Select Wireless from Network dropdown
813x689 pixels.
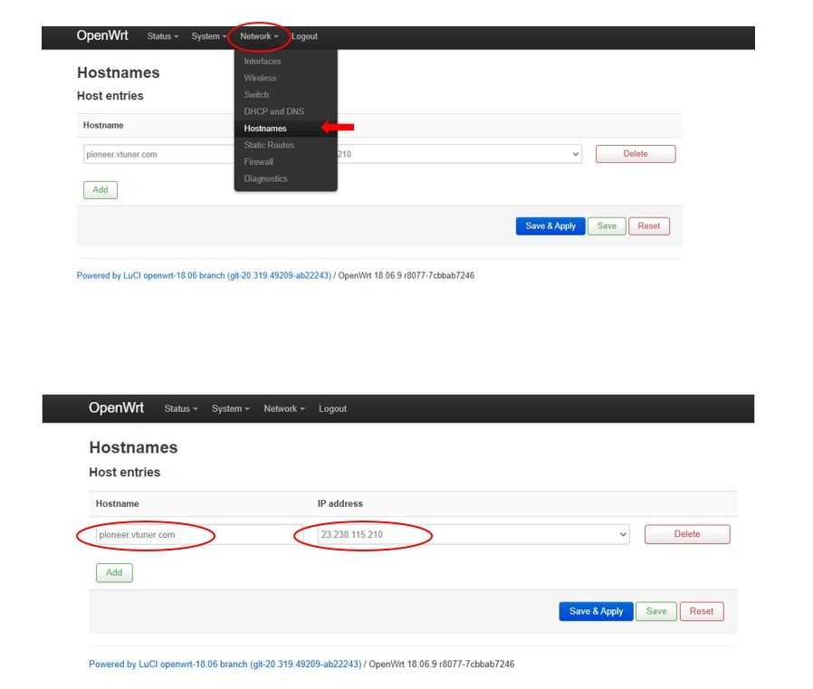tap(260, 78)
